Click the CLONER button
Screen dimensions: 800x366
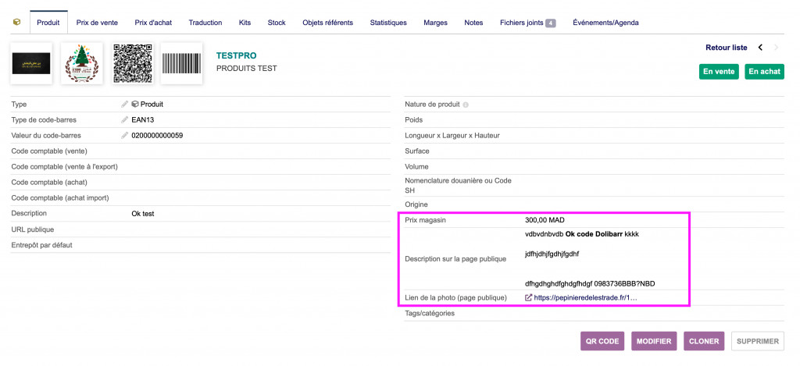pyautogui.click(x=703, y=341)
